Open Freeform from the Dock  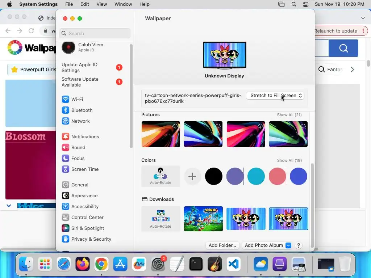[139, 264]
